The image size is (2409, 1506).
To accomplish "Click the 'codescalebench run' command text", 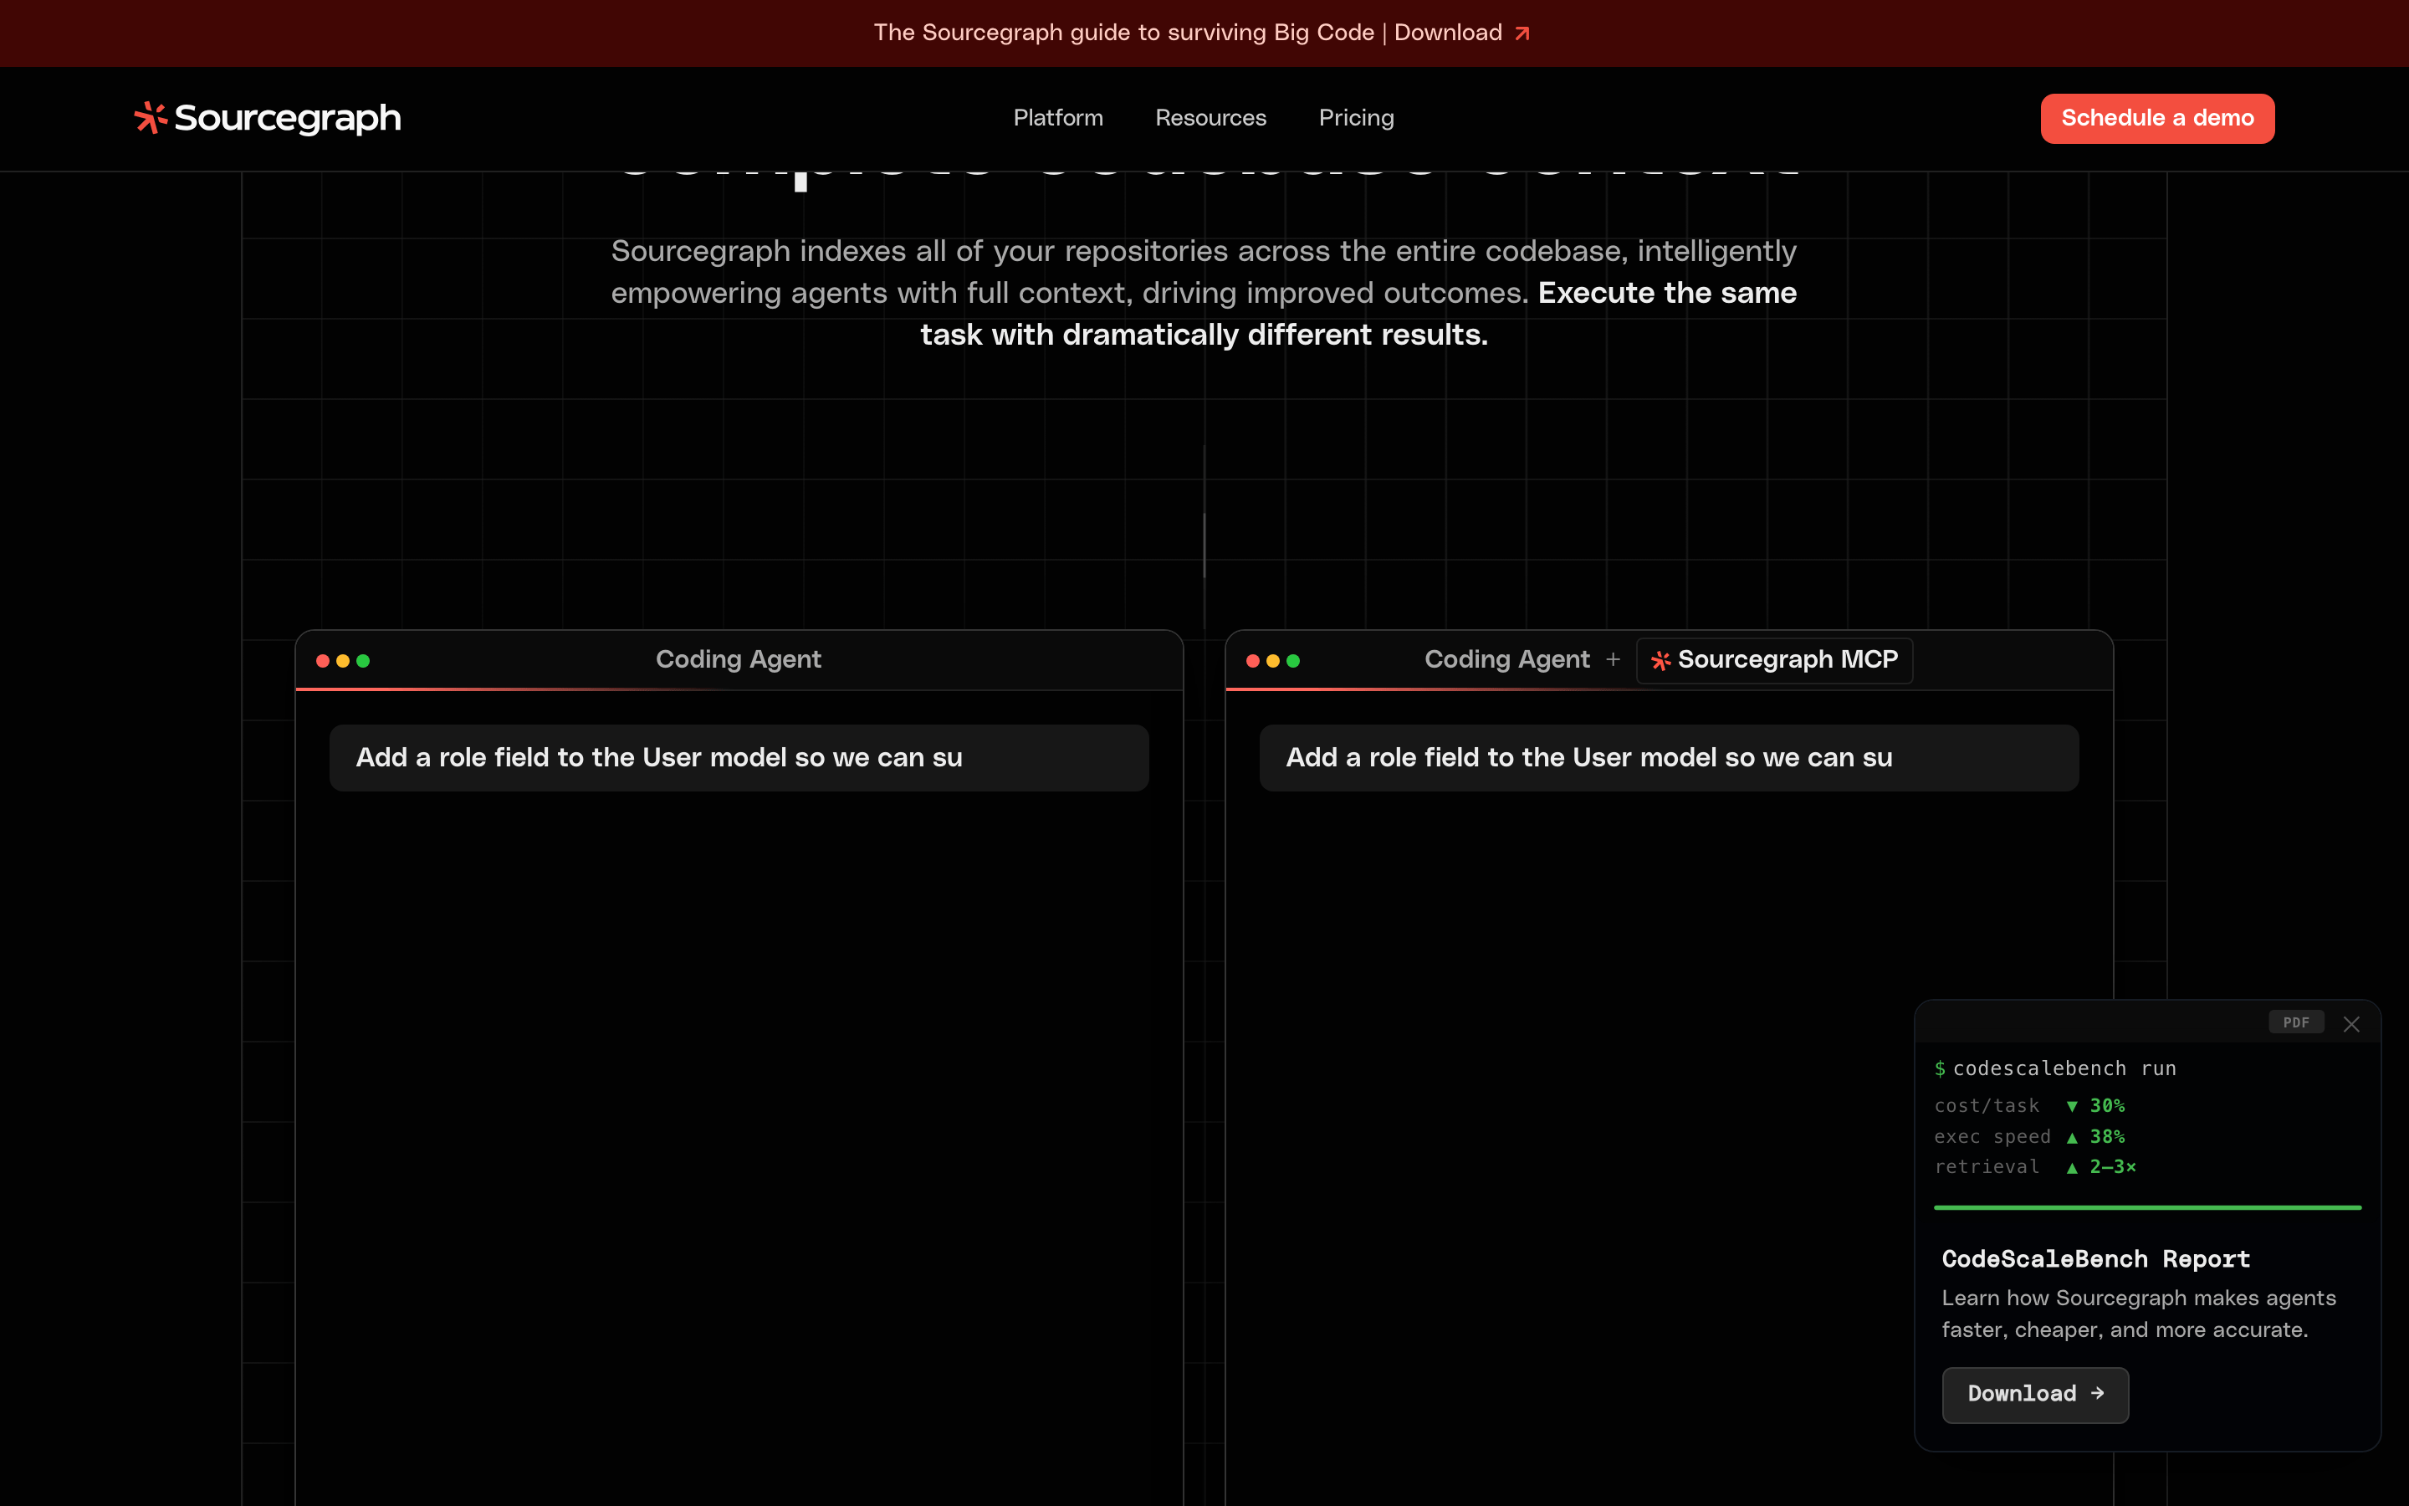I will [x=2064, y=1068].
